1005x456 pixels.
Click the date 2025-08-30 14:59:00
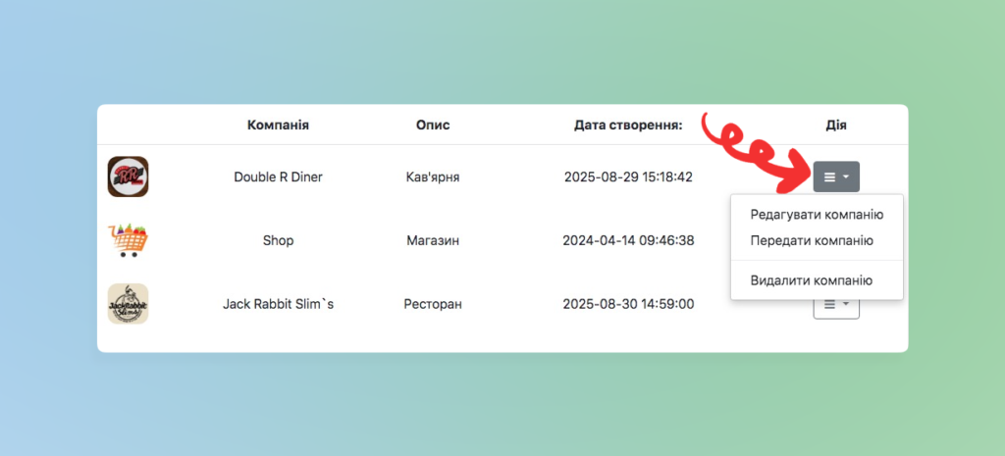pyautogui.click(x=628, y=304)
